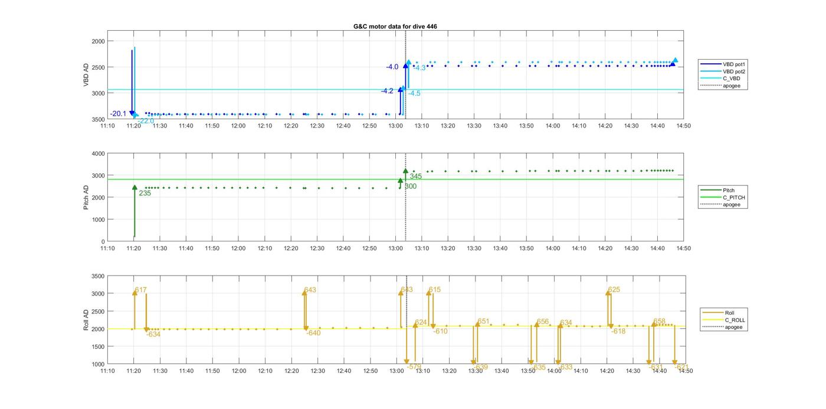826x409 pixels.
Task: Click apogee entry in the Pitch legend
Action: point(720,205)
